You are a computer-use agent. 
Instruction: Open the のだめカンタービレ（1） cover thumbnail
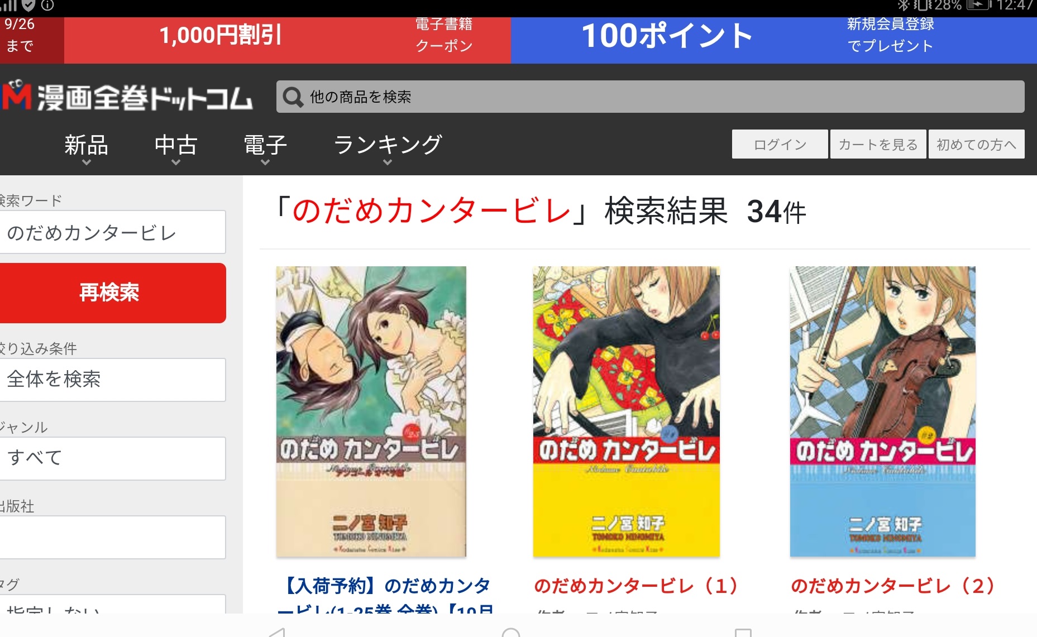click(x=626, y=411)
